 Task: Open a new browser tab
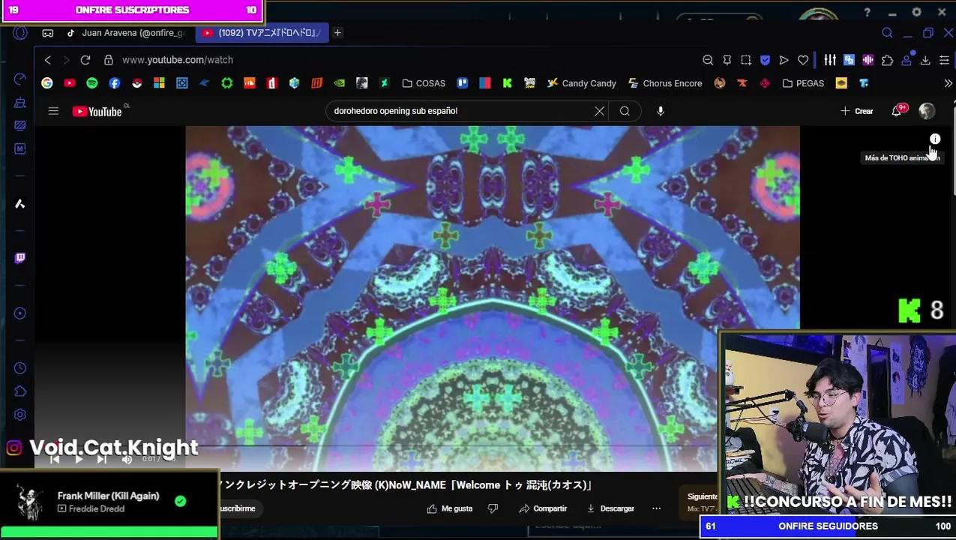337,33
